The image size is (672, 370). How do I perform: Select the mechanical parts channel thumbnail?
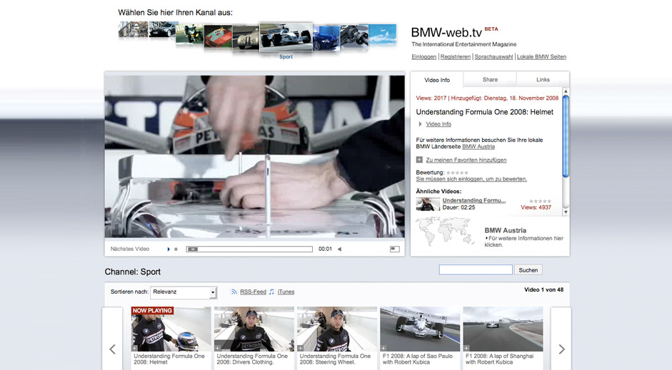pos(354,36)
